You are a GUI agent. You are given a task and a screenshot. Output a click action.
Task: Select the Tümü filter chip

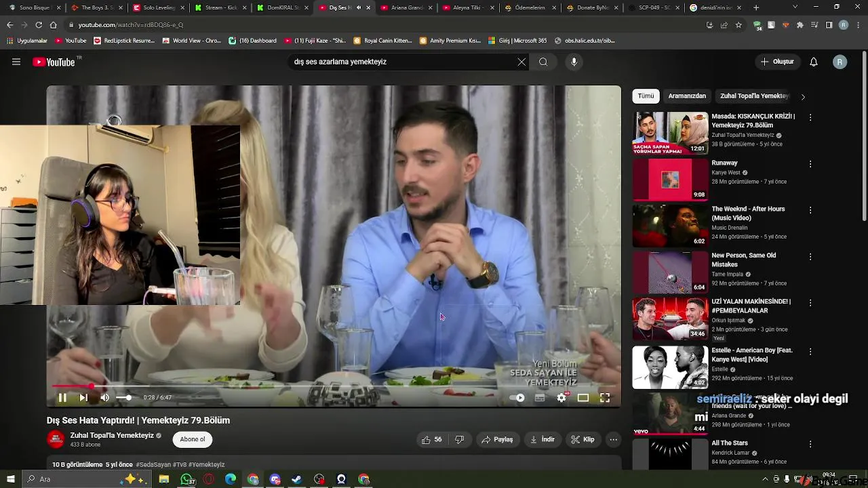point(646,96)
